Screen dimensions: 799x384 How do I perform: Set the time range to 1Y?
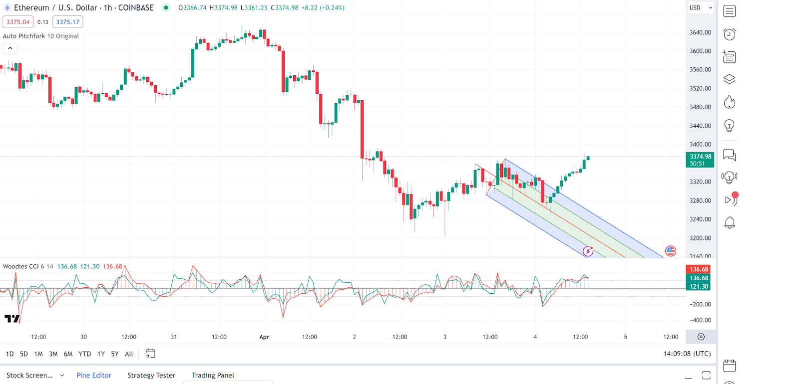click(x=101, y=354)
